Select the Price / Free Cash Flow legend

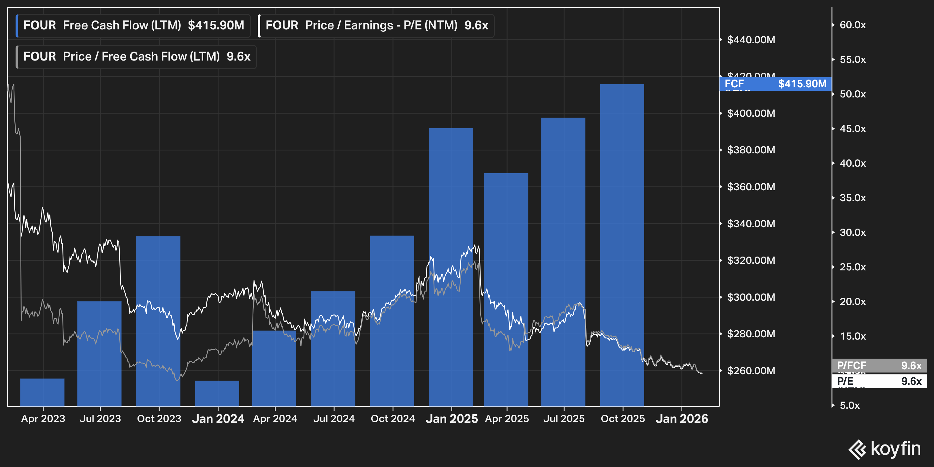(137, 57)
